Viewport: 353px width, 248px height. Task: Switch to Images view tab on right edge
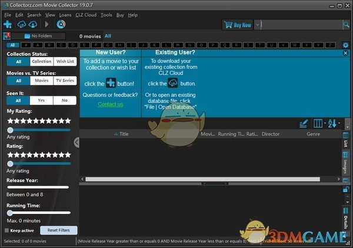click(x=345, y=163)
